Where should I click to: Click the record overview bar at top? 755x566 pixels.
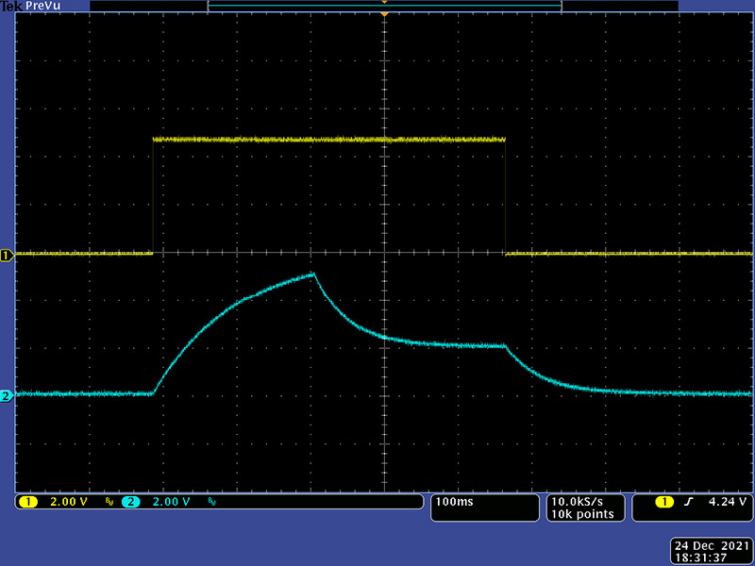pyautogui.click(x=384, y=6)
